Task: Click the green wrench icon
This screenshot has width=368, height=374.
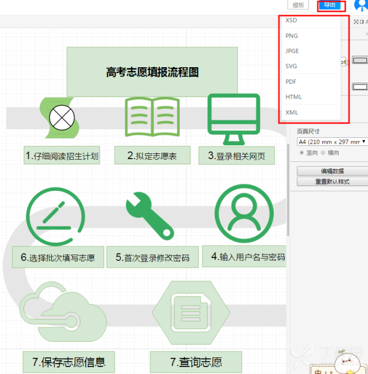Action: pos(150,216)
